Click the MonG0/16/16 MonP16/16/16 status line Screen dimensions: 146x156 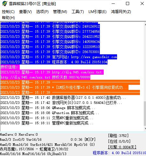[33, 154]
